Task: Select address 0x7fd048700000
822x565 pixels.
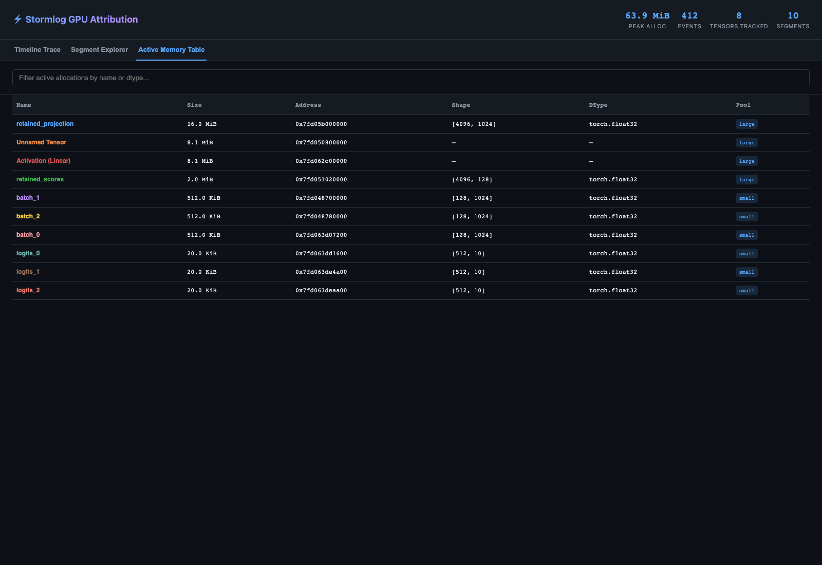Action: point(321,198)
